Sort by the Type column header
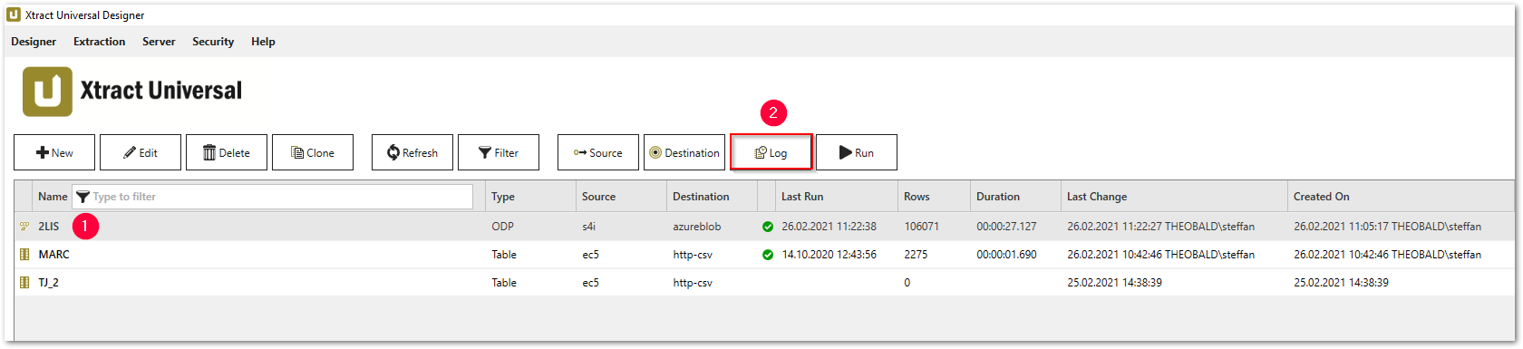The width and height of the screenshot is (1523, 349). click(x=503, y=197)
